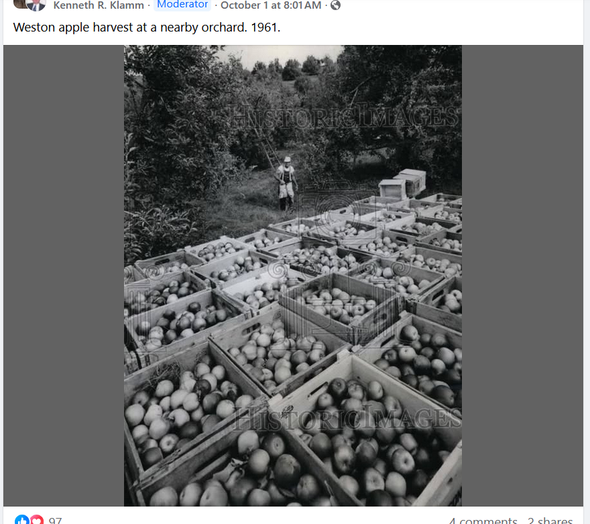590x524 pixels.
Task: View the 2 shares link
Action: pyautogui.click(x=550, y=521)
